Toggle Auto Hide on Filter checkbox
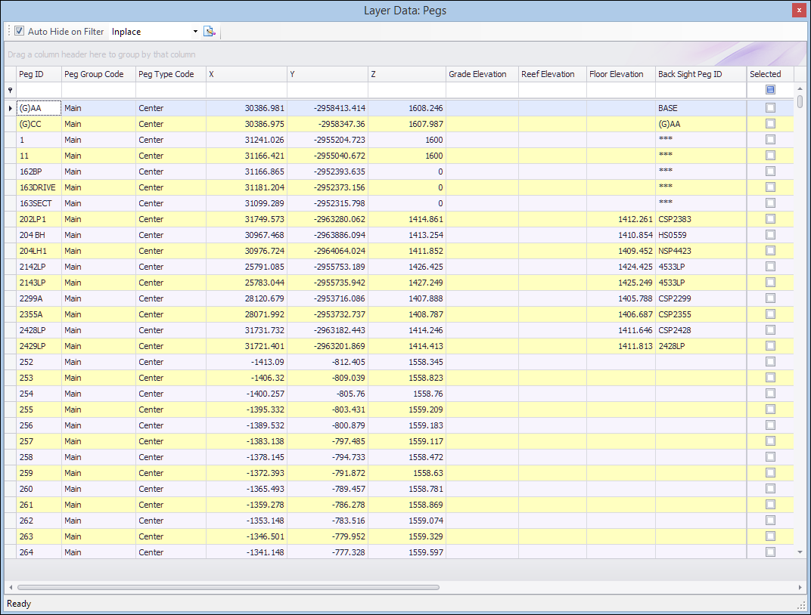811x615 pixels. pyautogui.click(x=20, y=32)
